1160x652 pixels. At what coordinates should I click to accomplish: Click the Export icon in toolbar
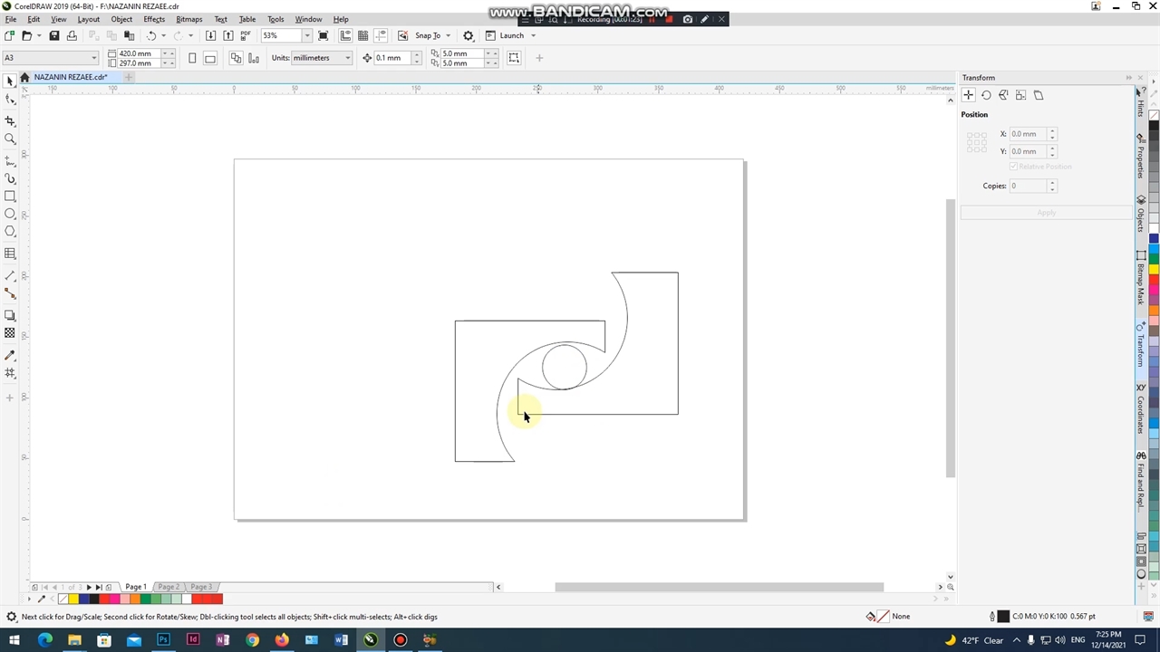point(228,35)
